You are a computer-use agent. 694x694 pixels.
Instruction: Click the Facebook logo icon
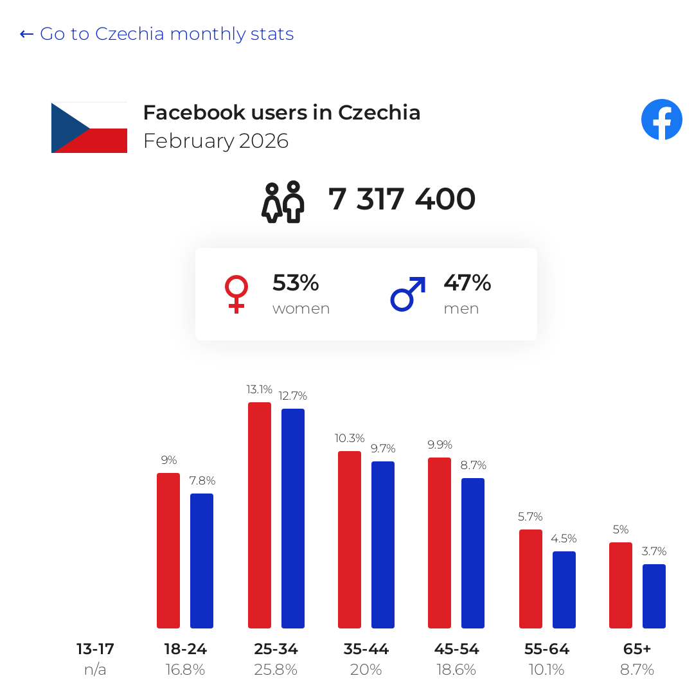(662, 120)
